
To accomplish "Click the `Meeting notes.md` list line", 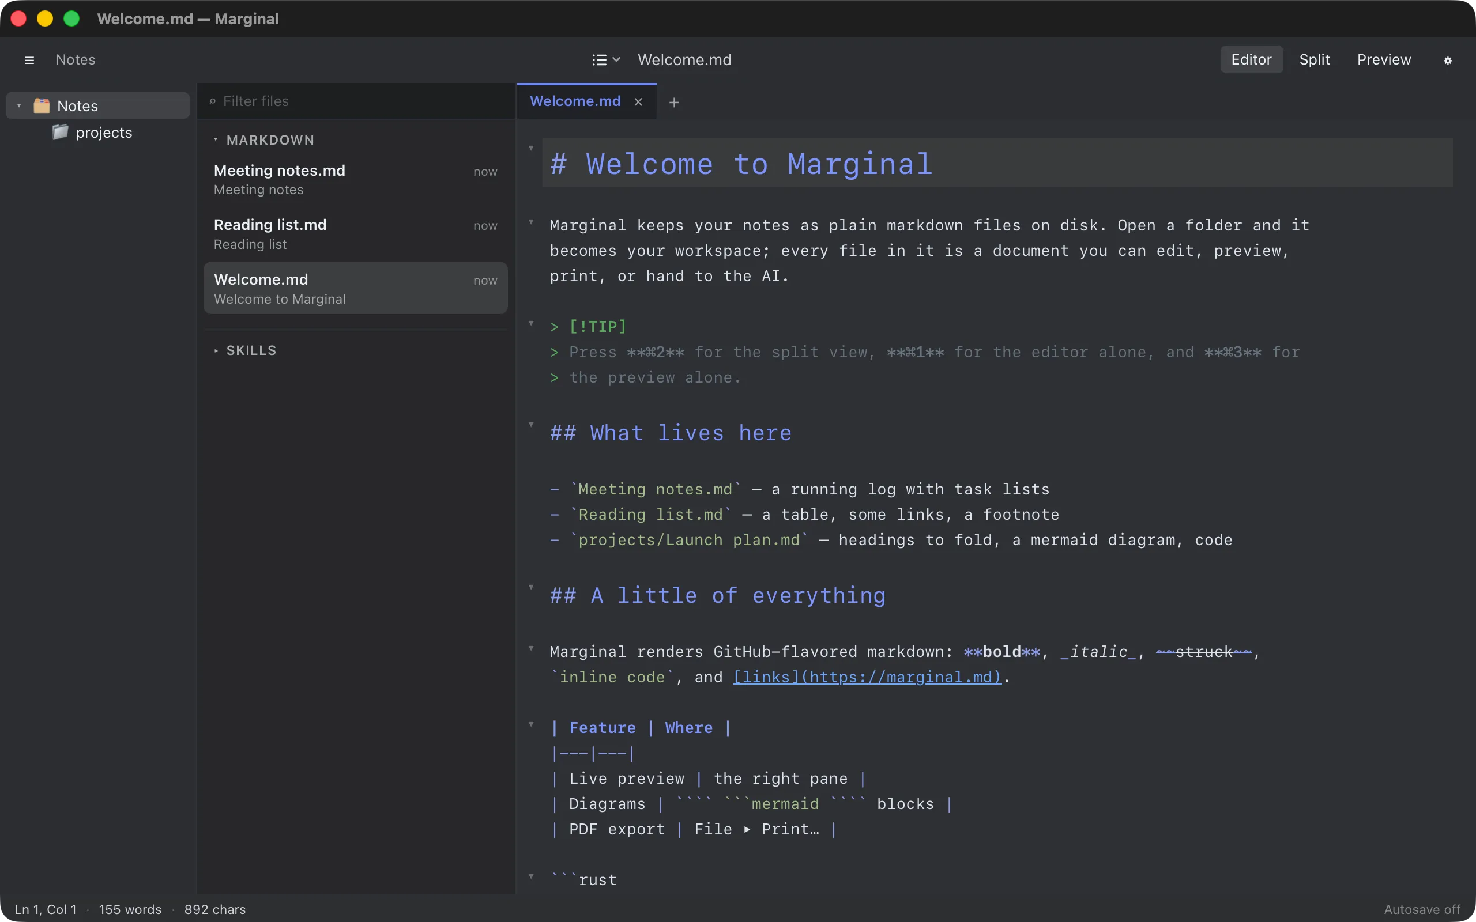I will 800,489.
